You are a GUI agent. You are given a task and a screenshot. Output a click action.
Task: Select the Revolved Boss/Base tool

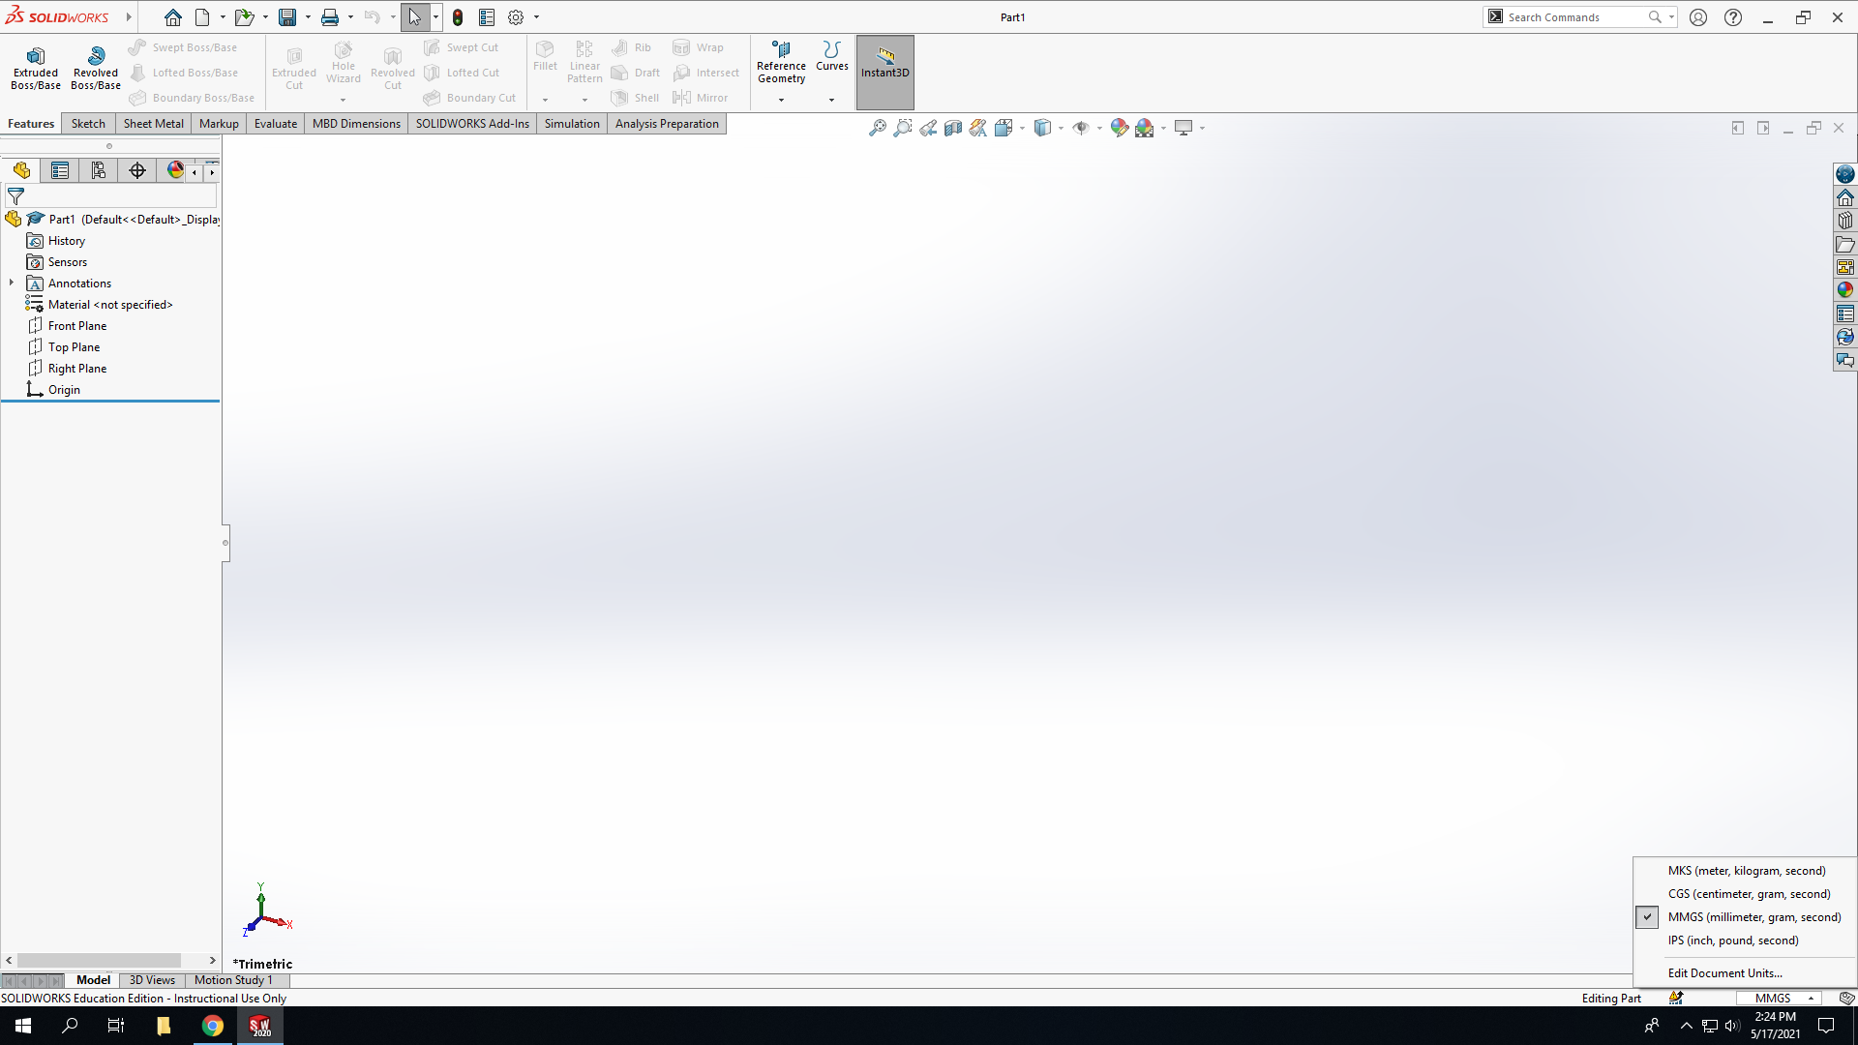point(96,69)
